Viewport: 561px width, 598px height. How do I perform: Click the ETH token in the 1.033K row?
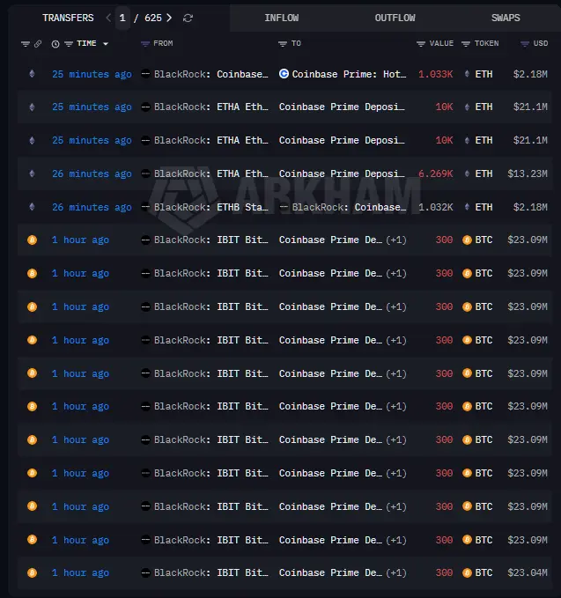point(478,74)
